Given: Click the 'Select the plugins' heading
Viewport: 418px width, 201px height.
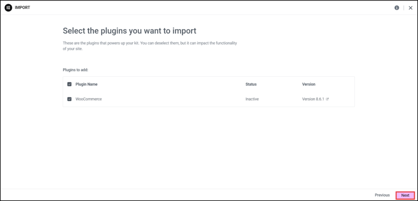Looking at the screenshot, I should tap(129, 31).
